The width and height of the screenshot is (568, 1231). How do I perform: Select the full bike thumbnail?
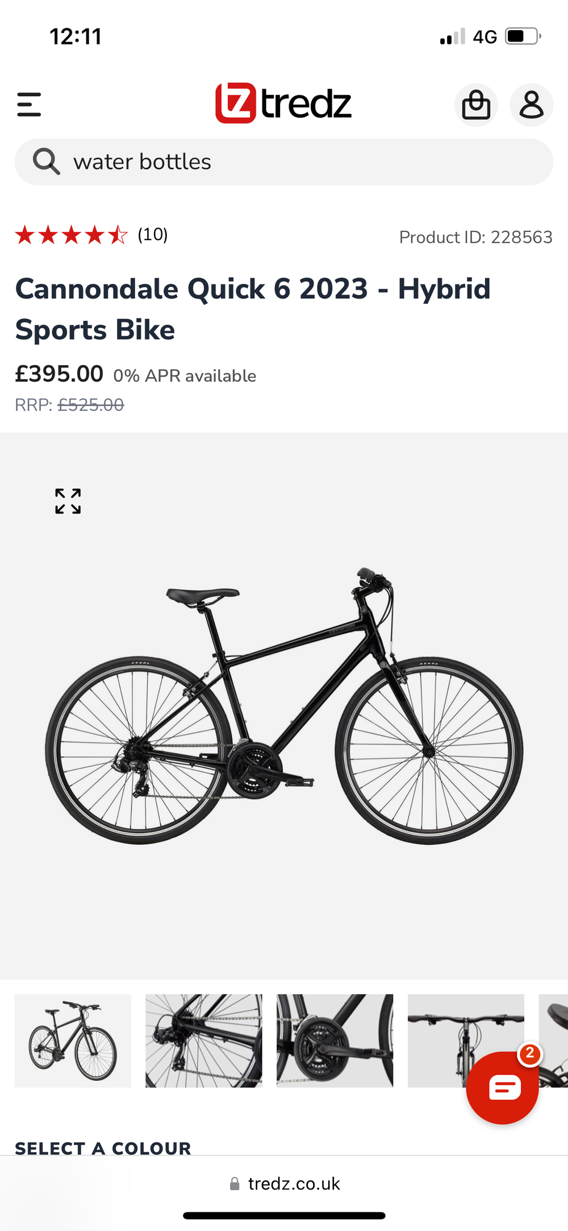coord(73,1040)
